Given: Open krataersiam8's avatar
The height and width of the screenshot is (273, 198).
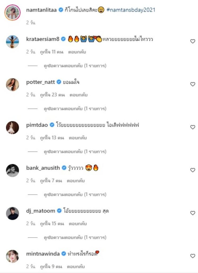Looking at the screenshot, I should click(x=12, y=42).
